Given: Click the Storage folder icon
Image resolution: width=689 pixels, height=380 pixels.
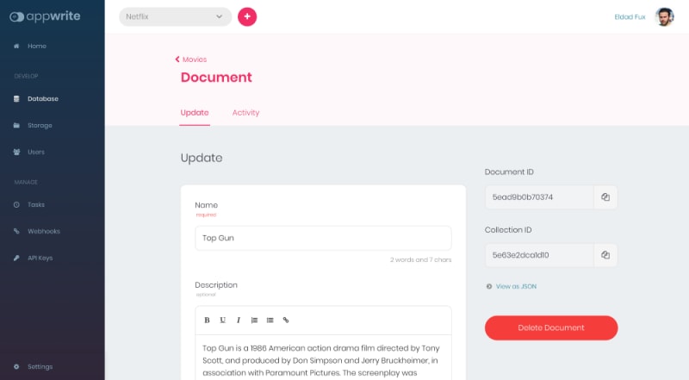Looking at the screenshot, I should pos(16,125).
